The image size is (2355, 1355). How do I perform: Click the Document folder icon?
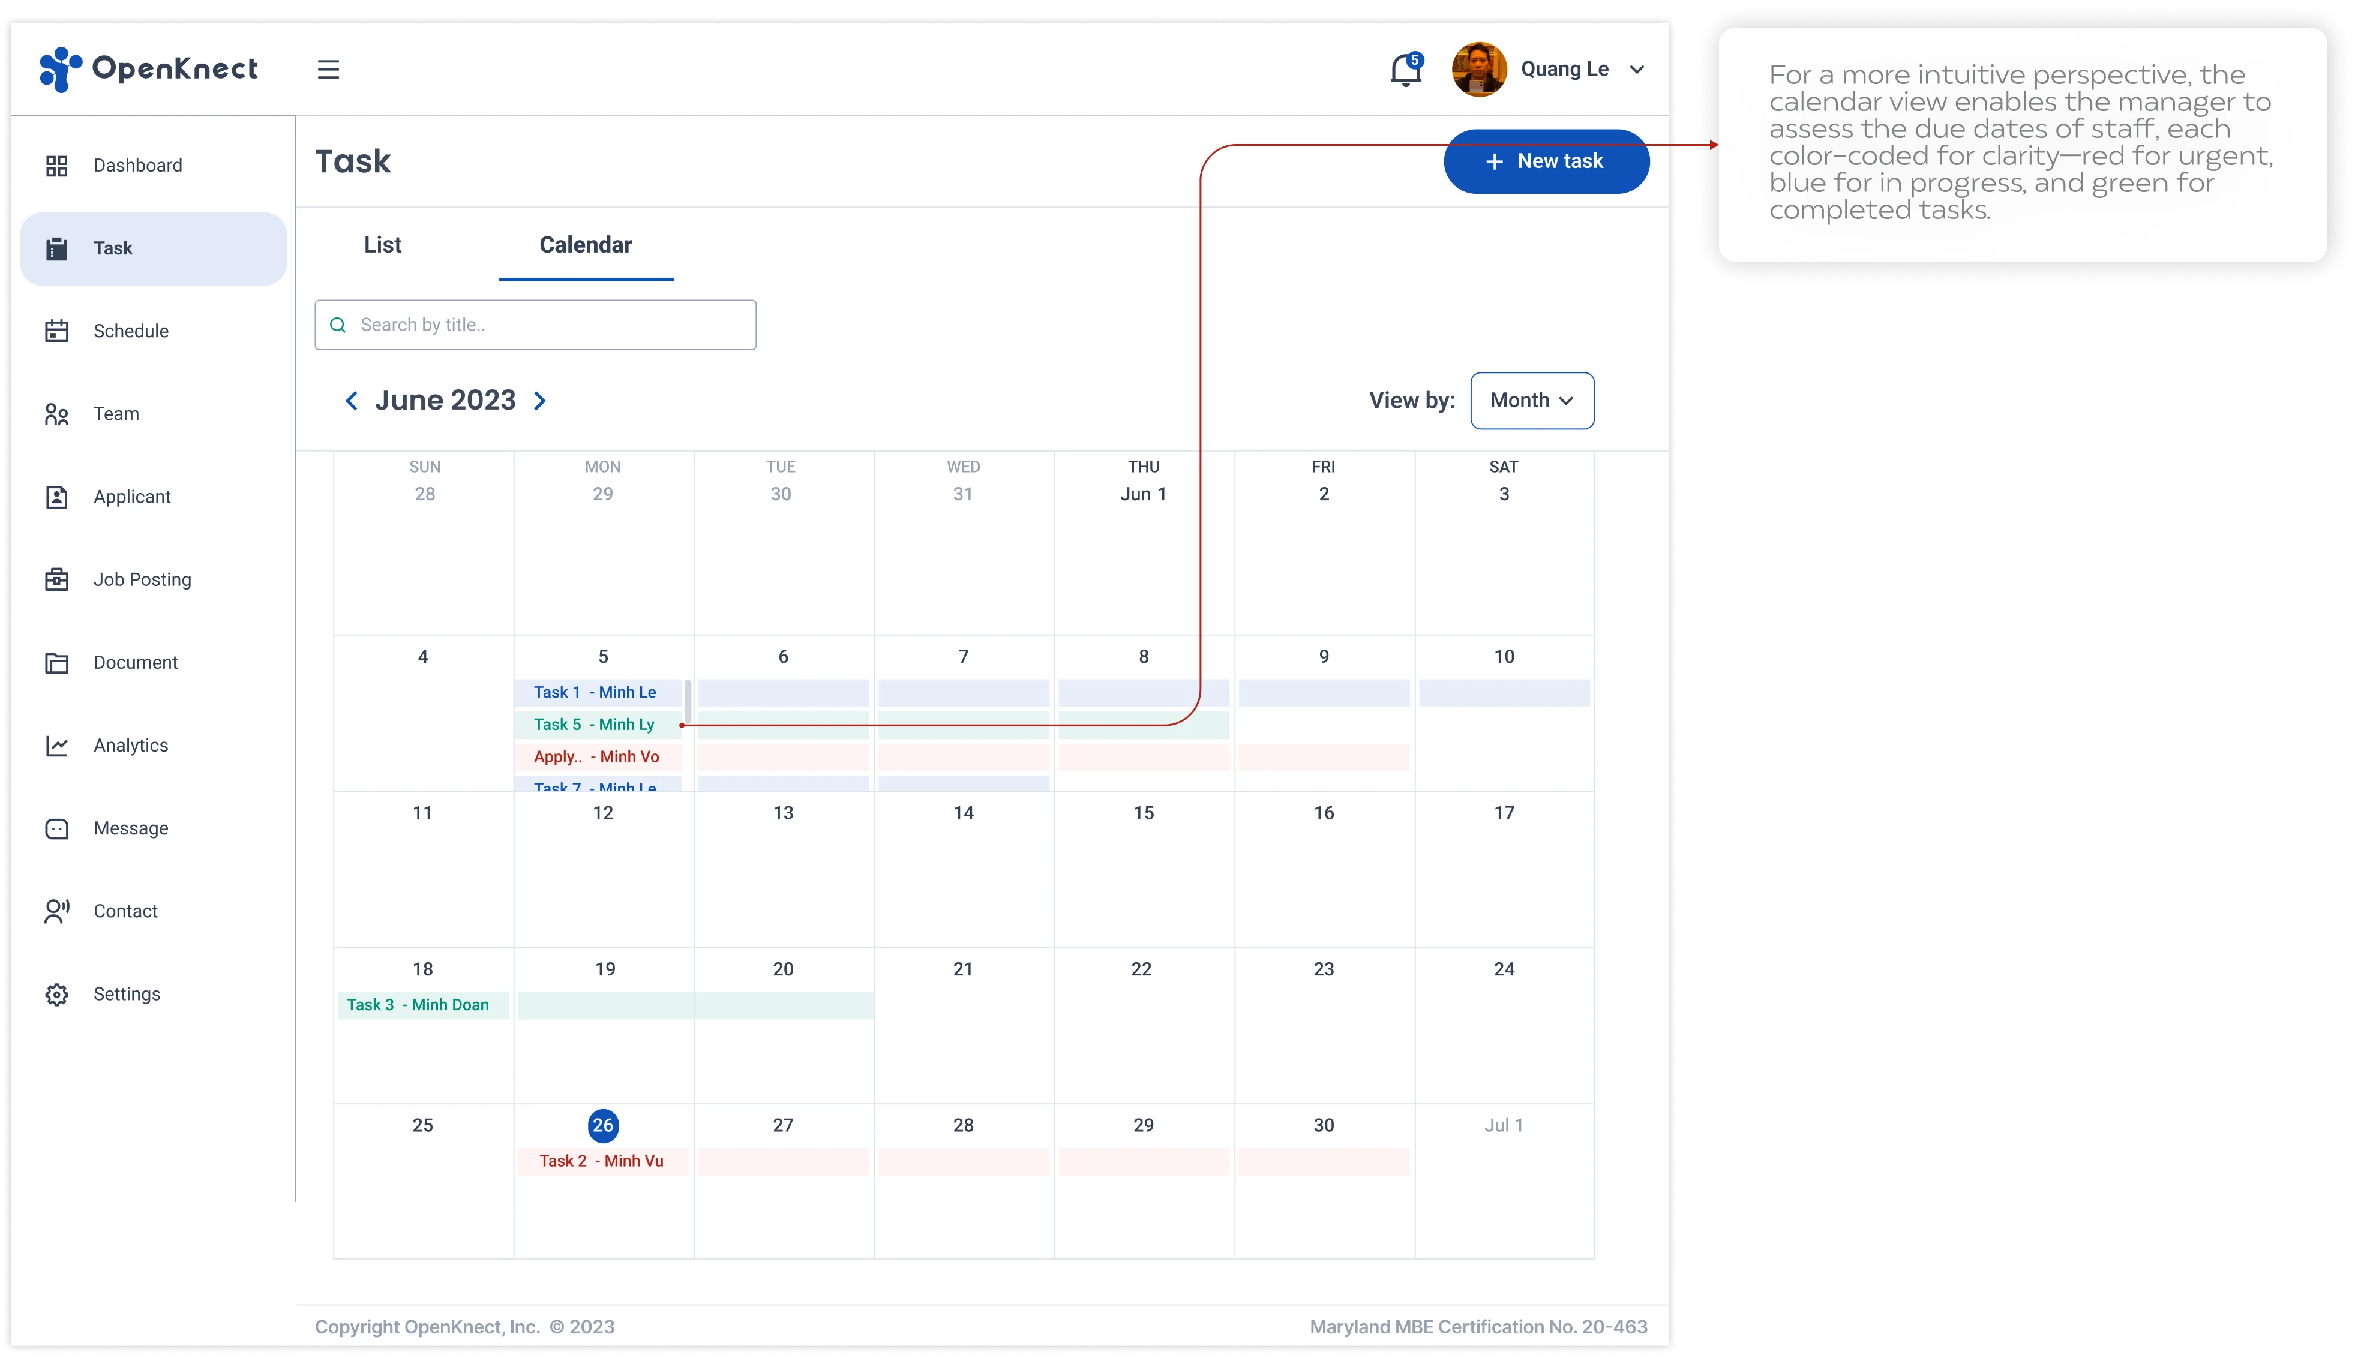57,663
